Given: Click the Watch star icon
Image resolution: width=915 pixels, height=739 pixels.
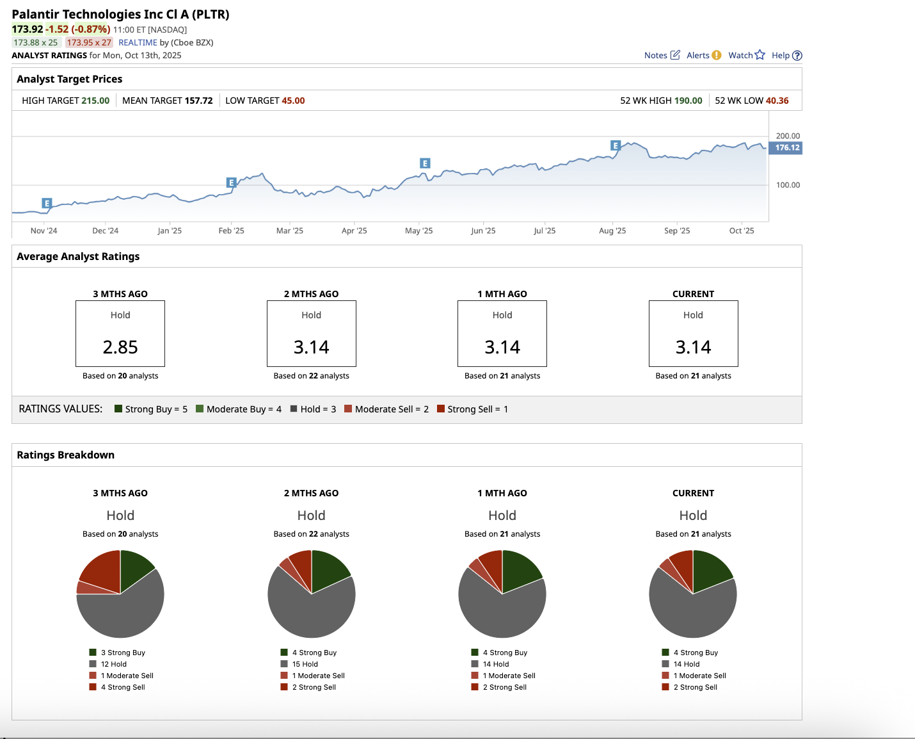Looking at the screenshot, I should (x=760, y=55).
